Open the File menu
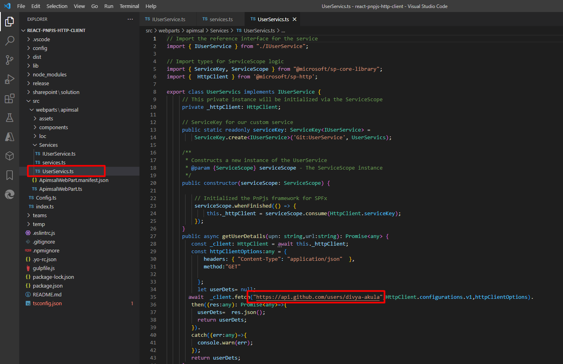The height and width of the screenshot is (364, 563). (21, 6)
